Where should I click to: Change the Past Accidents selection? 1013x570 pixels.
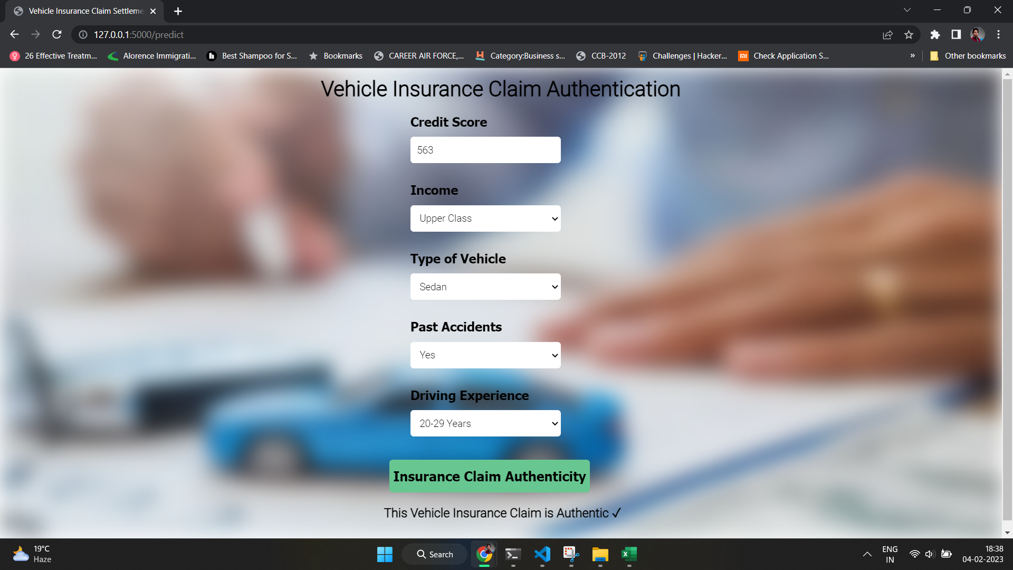pos(485,355)
